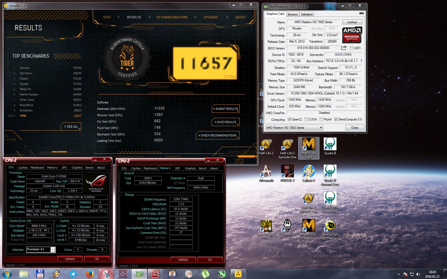Click Snipping Tool scissors taskbar icon
The image size is (447, 279).
[x=106, y=274]
